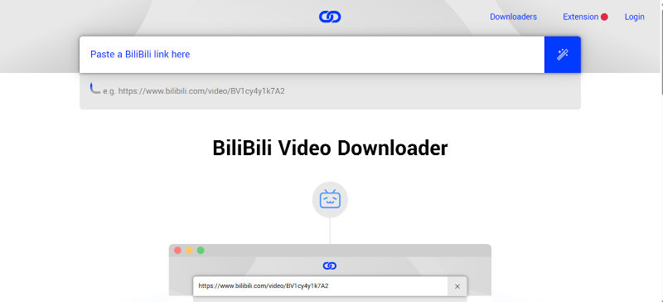Go to the Login page

[634, 17]
